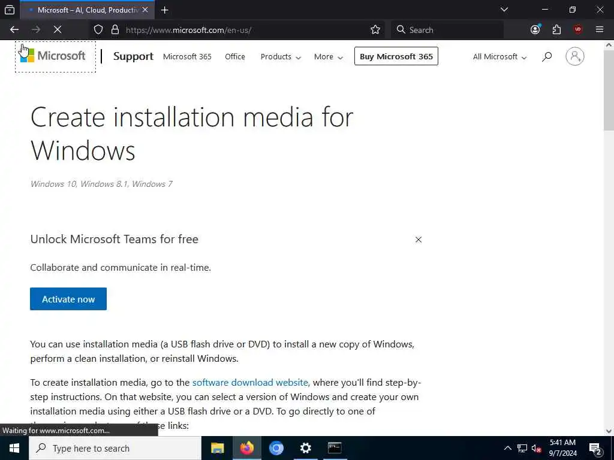Bookmark this page with the star icon
614x460 pixels.
click(375, 30)
